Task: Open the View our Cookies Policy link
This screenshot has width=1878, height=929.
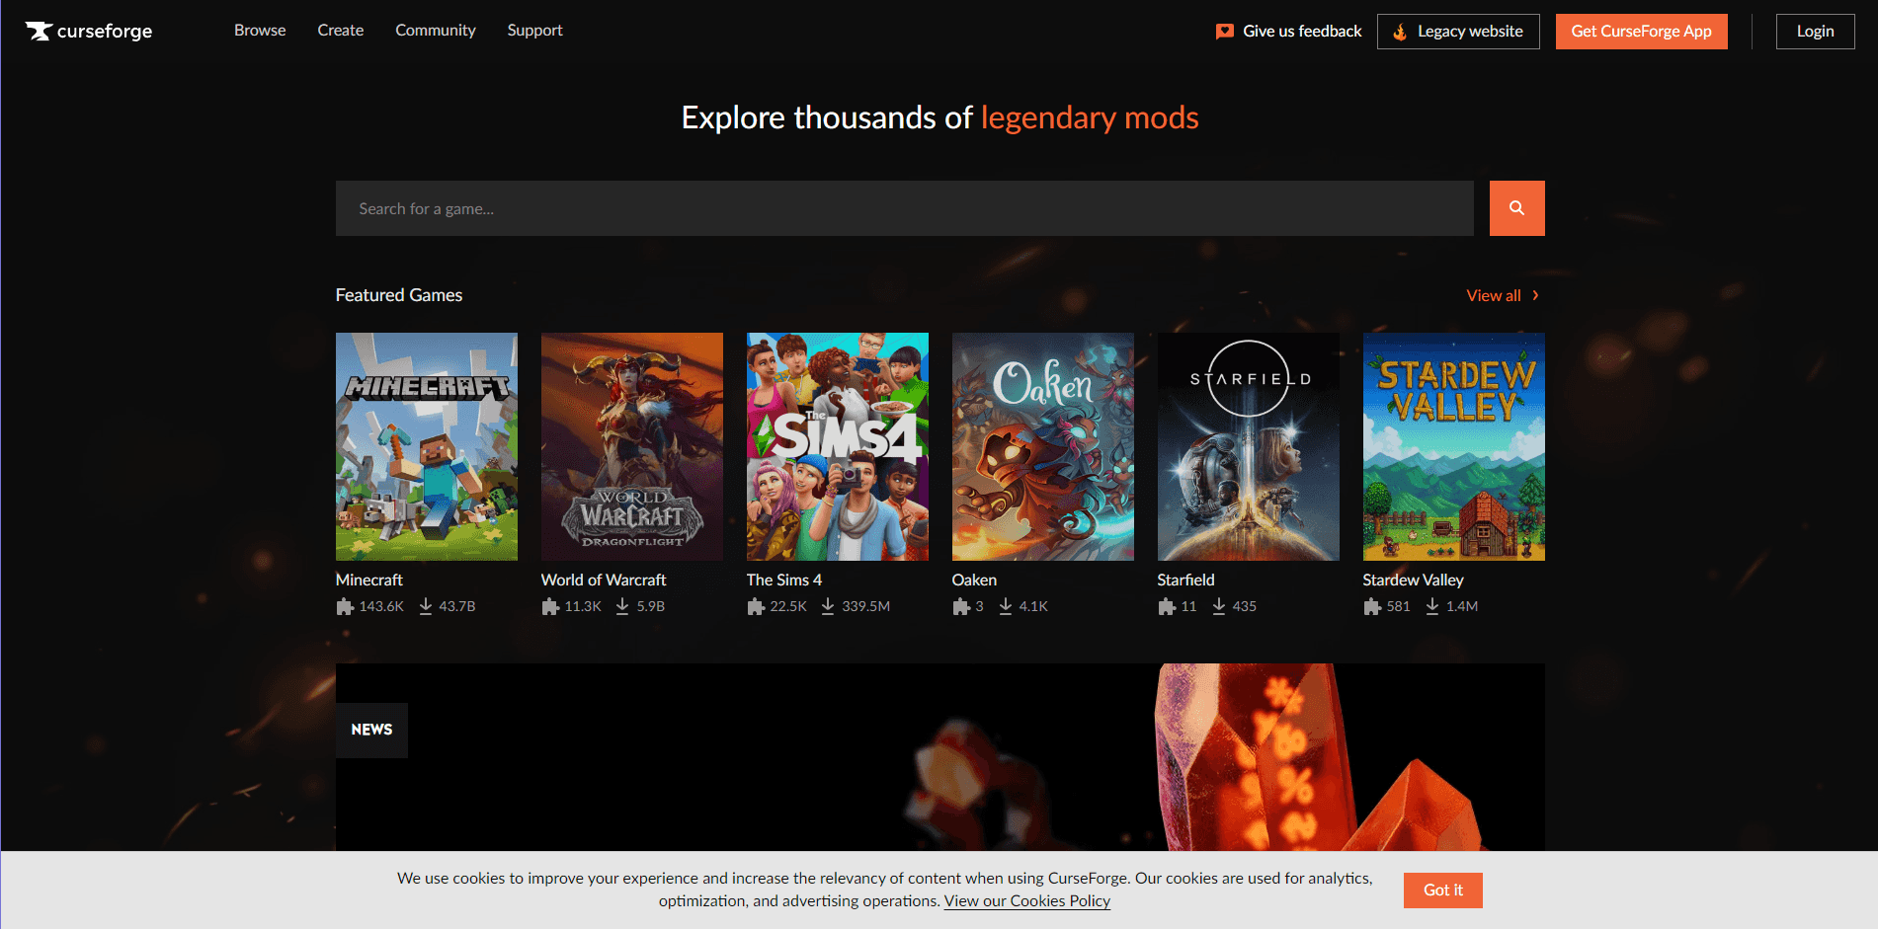Action: (1026, 901)
